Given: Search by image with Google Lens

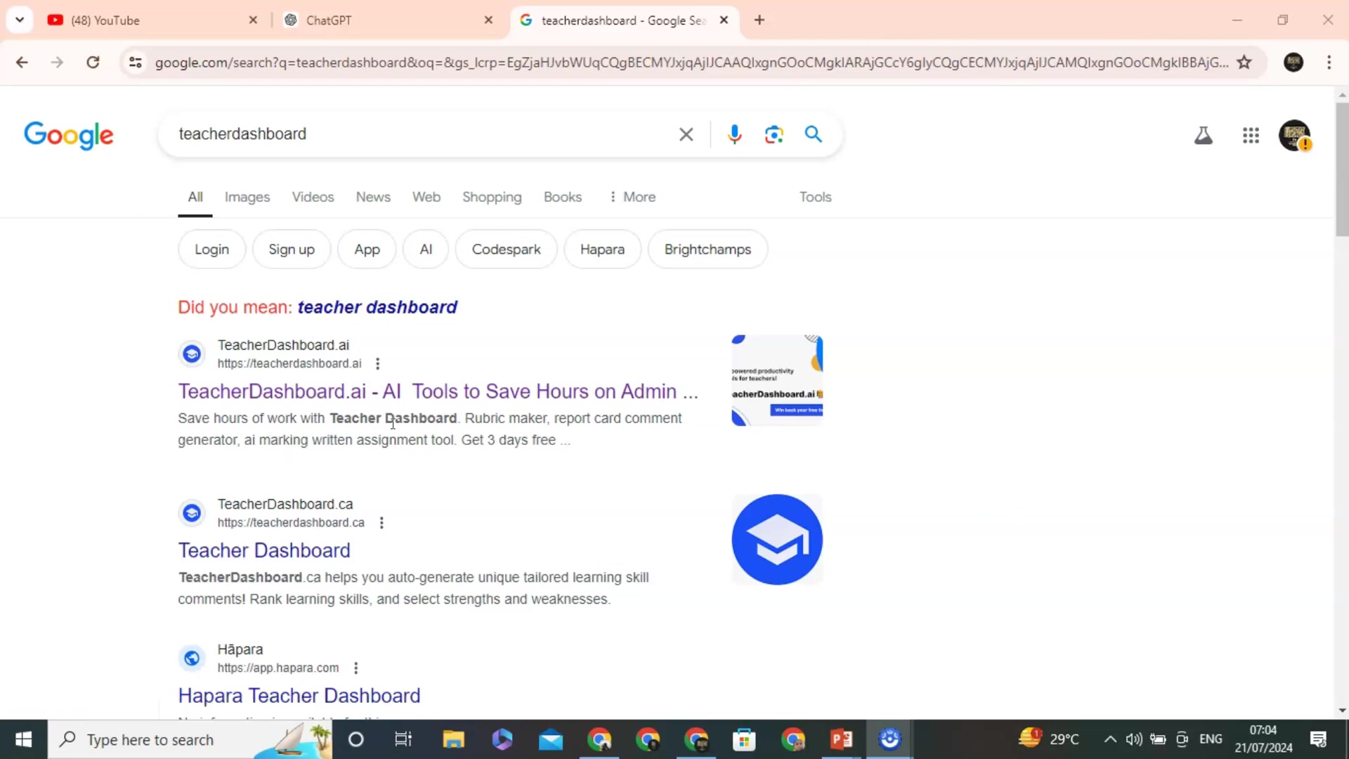Looking at the screenshot, I should tap(774, 134).
